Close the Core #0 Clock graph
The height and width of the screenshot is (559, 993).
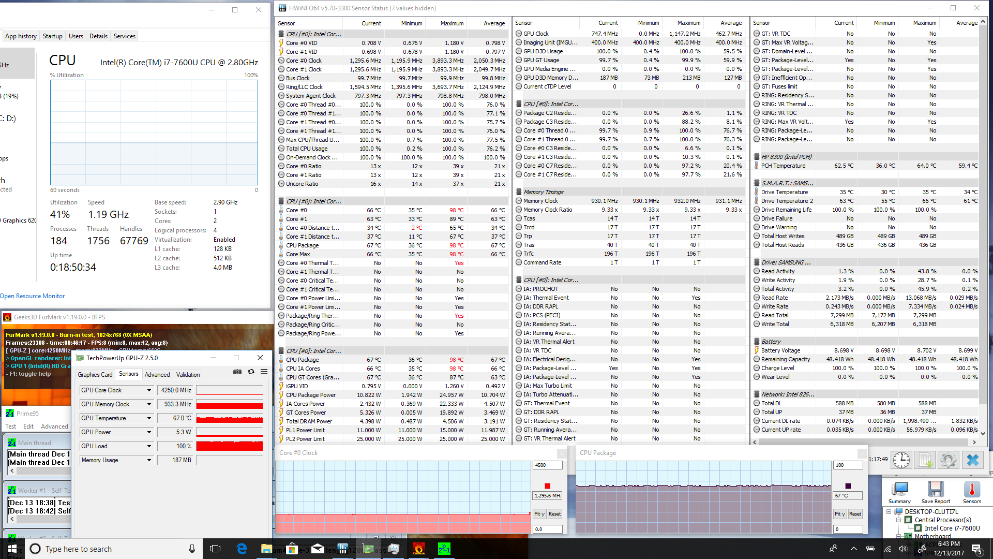[x=561, y=453]
